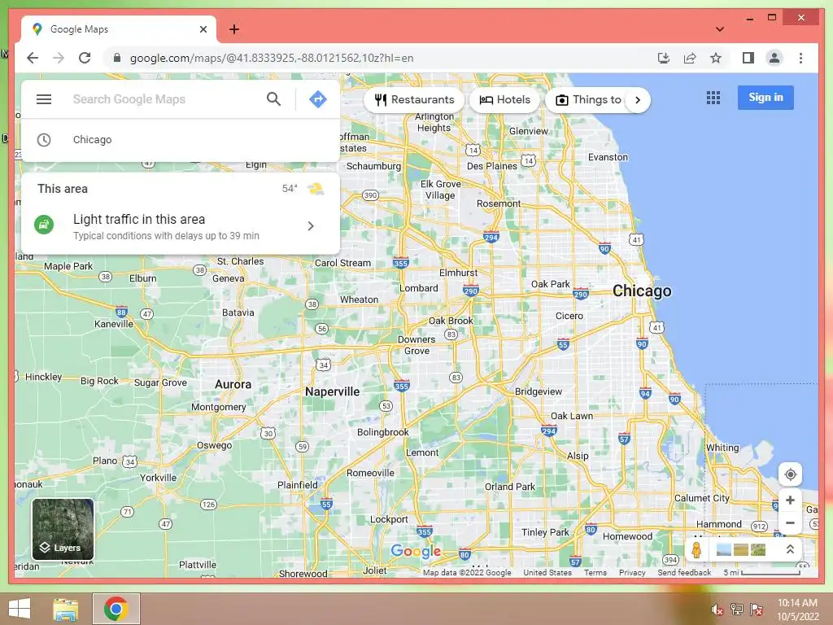Toggle the browser side panel icon

click(748, 58)
